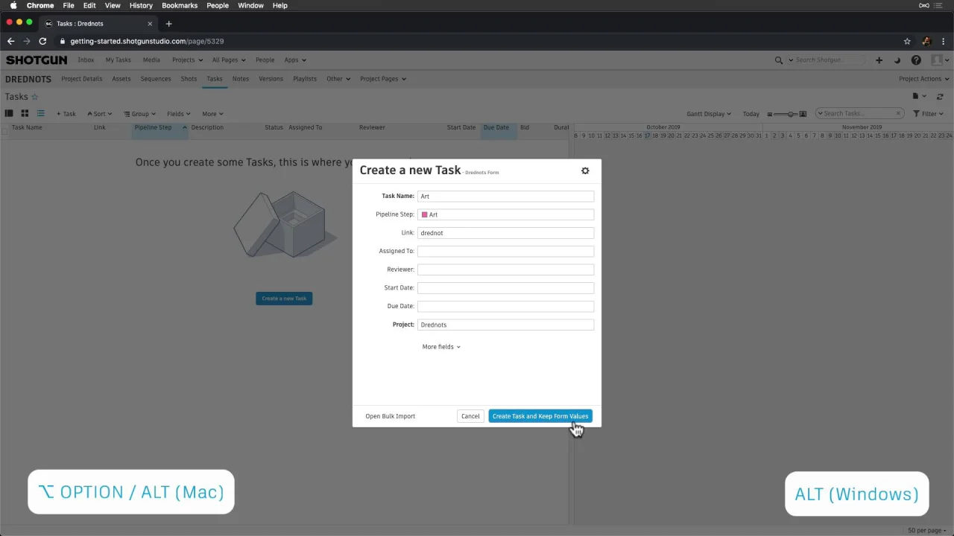Click the Today button
954x536 pixels.
click(751, 114)
